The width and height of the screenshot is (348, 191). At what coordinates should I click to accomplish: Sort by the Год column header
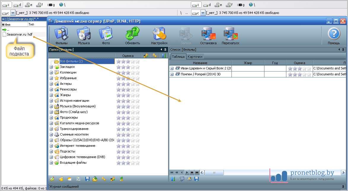275,63
